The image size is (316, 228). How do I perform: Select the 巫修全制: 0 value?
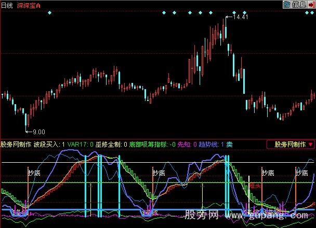(111, 144)
